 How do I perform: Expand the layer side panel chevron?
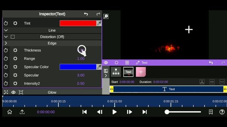pos(106,75)
